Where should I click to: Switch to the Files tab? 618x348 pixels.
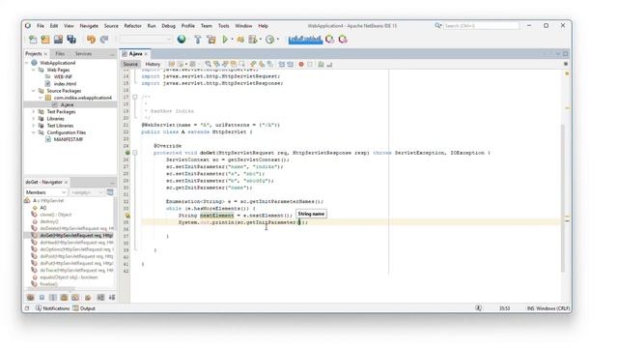tap(60, 54)
